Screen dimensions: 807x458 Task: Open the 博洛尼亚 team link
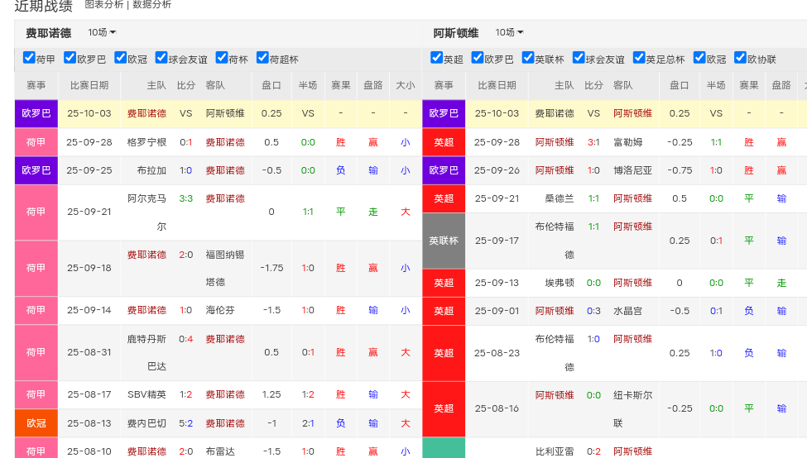click(x=632, y=170)
